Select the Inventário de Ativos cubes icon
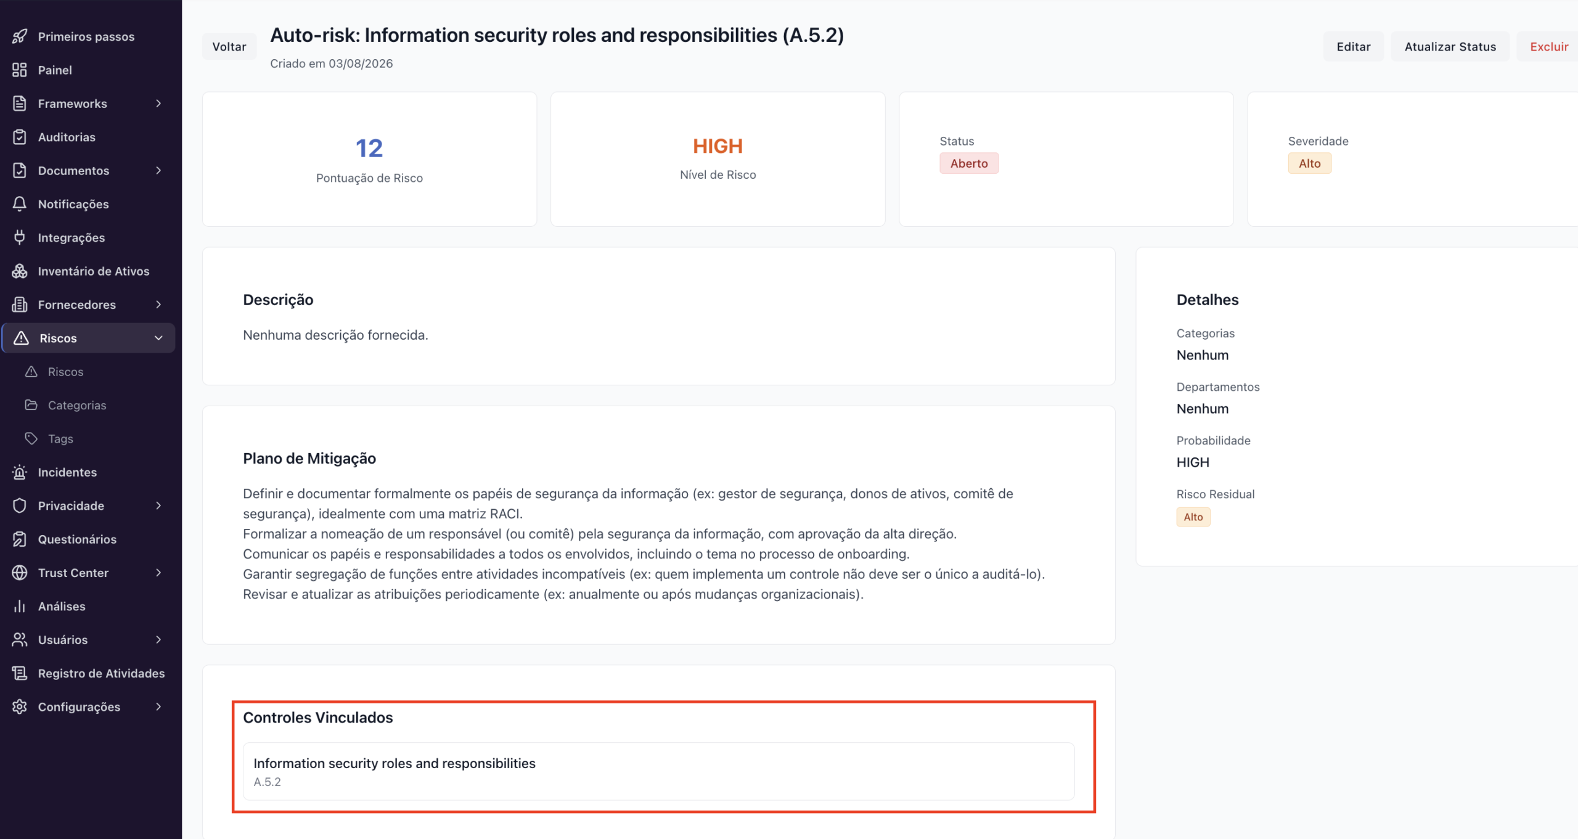Image resolution: width=1578 pixels, height=839 pixels. (20, 271)
